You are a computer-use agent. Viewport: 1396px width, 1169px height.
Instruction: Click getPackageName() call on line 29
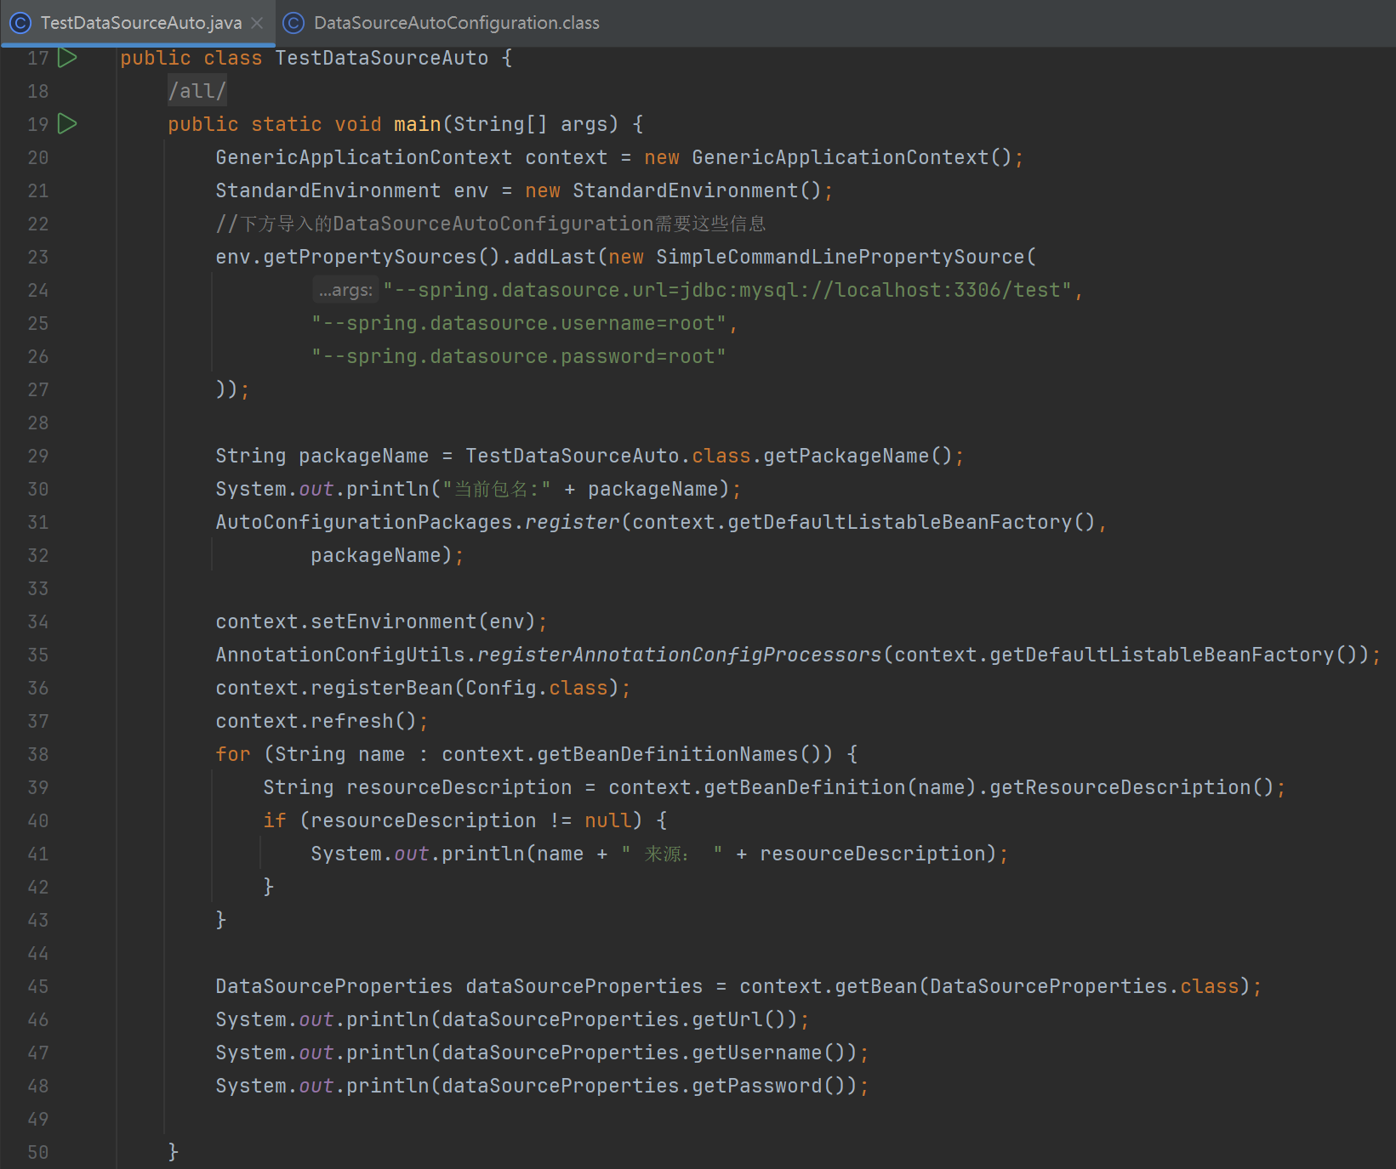tap(858, 457)
